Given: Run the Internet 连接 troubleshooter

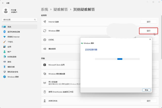Looking at the screenshot, I should click(149, 22).
